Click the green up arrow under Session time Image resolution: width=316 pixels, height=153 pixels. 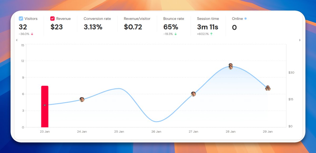coord(211,34)
